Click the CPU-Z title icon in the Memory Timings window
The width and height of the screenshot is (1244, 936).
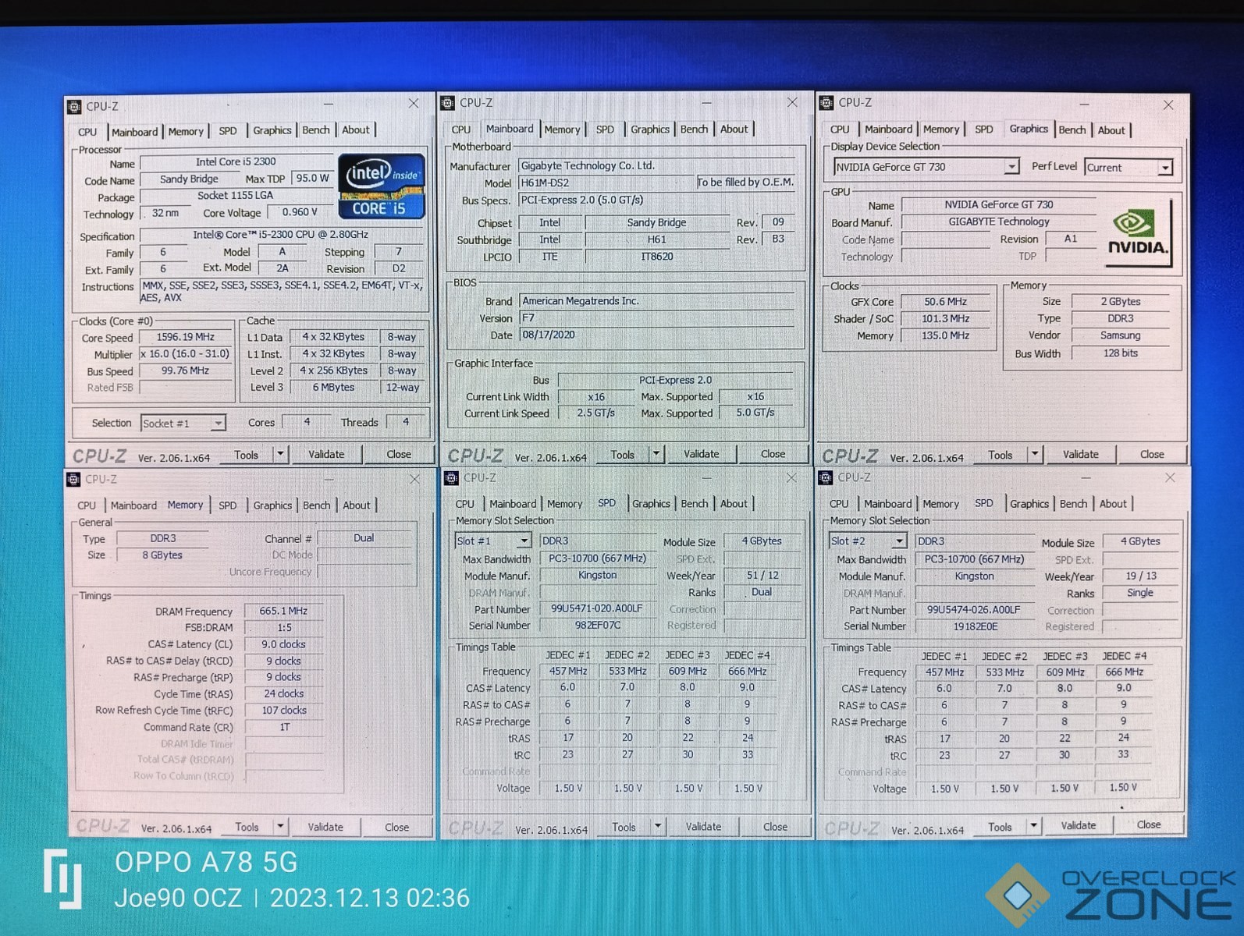pos(74,479)
